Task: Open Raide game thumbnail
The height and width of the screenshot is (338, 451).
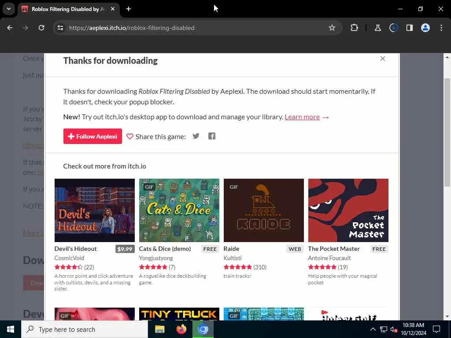Action: coord(264,210)
